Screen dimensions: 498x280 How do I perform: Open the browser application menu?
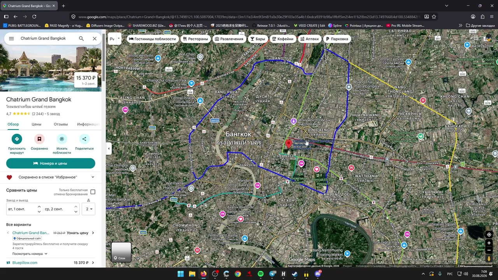492,17
